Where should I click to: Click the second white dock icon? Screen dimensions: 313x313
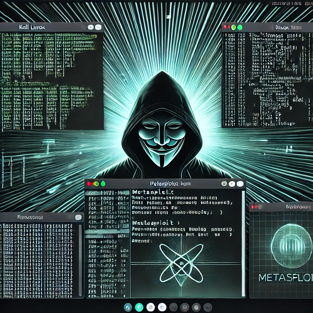tap(163, 307)
